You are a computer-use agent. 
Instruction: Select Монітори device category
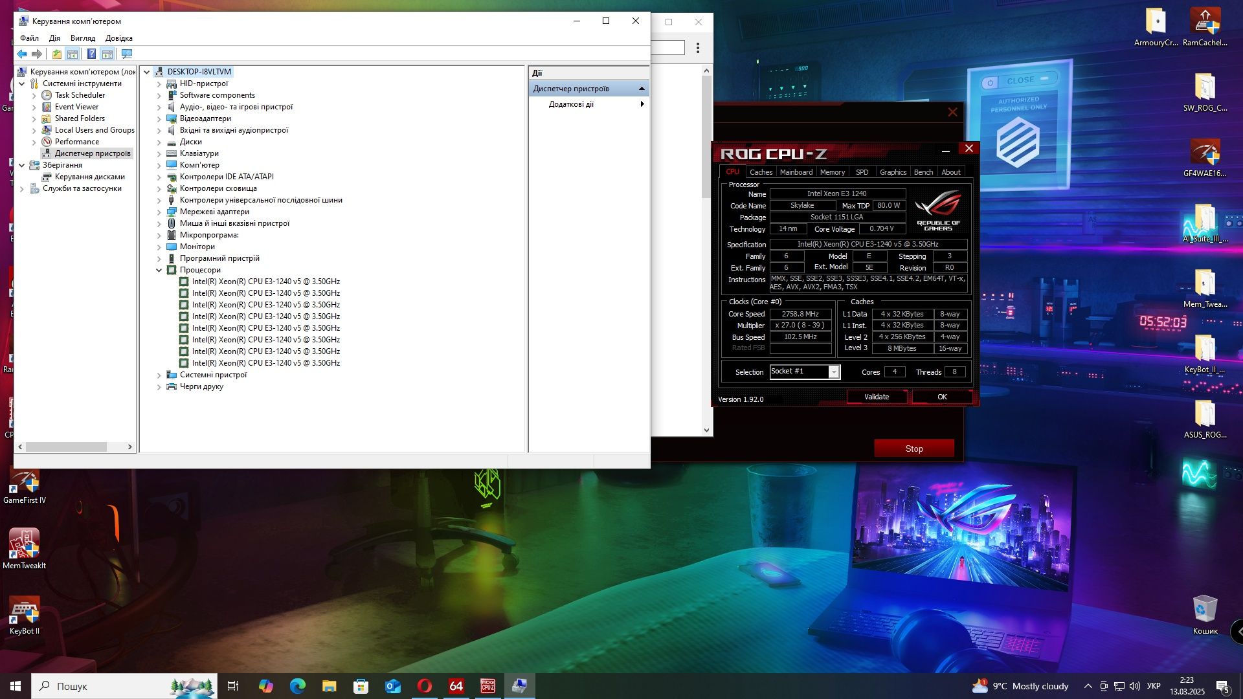[x=197, y=247]
